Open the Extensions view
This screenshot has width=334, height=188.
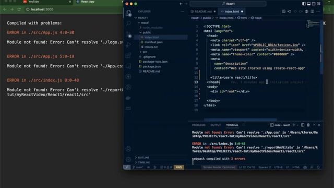coord(128,55)
